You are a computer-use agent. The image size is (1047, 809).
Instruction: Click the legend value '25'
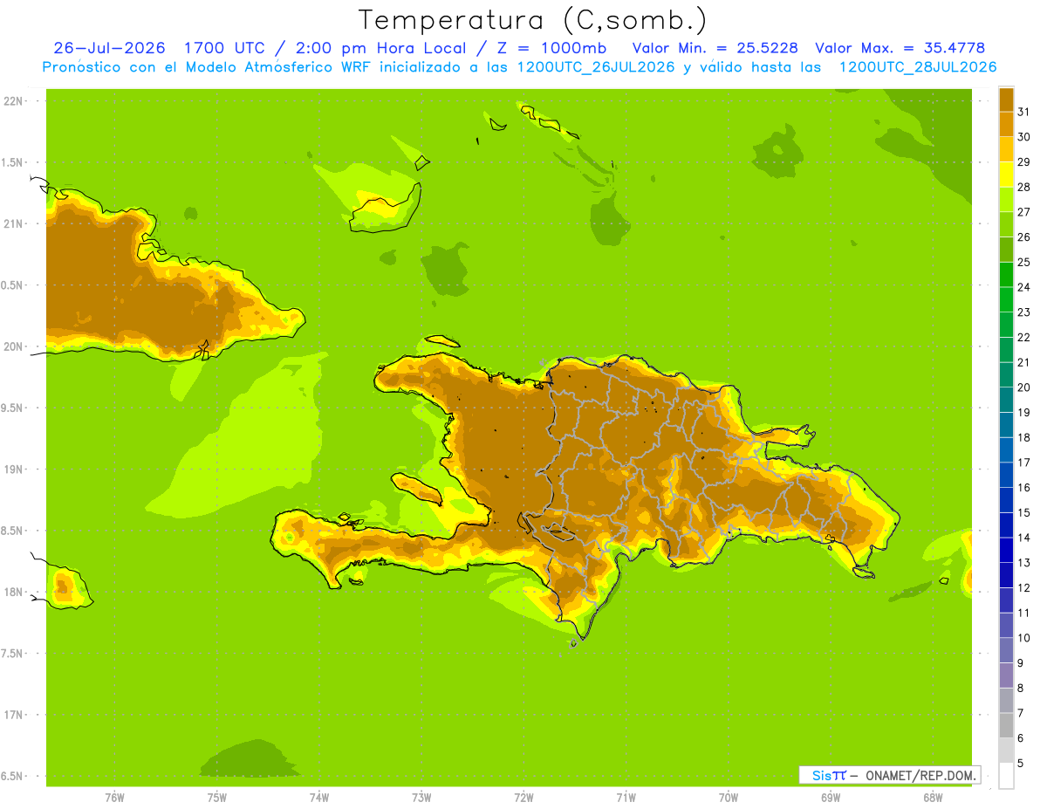tap(1023, 262)
